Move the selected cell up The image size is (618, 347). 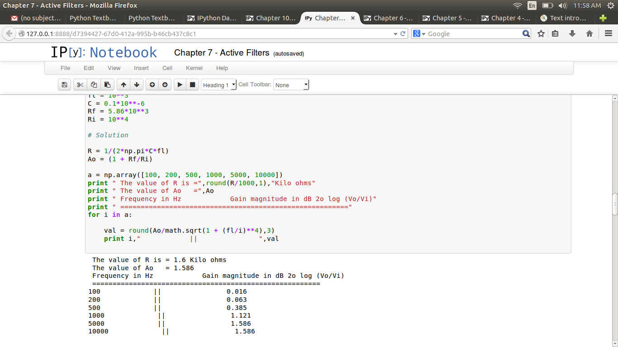click(x=123, y=85)
